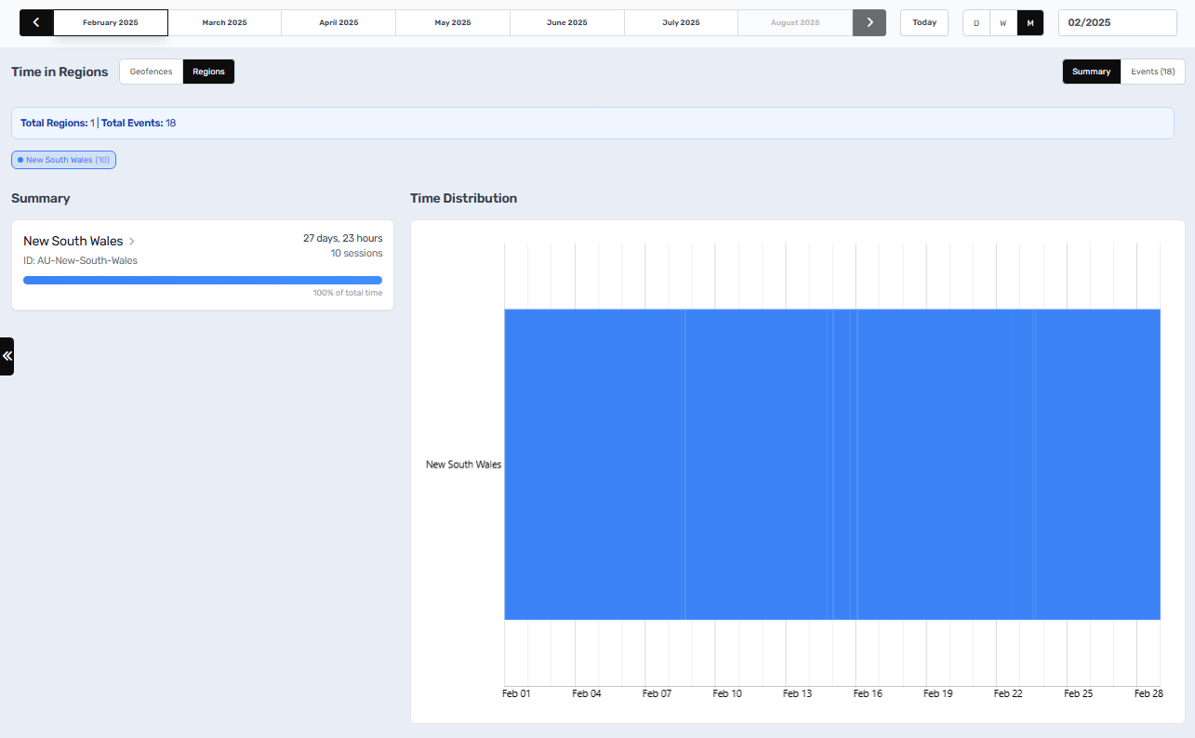
Task: Click the Feb 13 axis label
Action: pyautogui.click(x=797, y=693)
